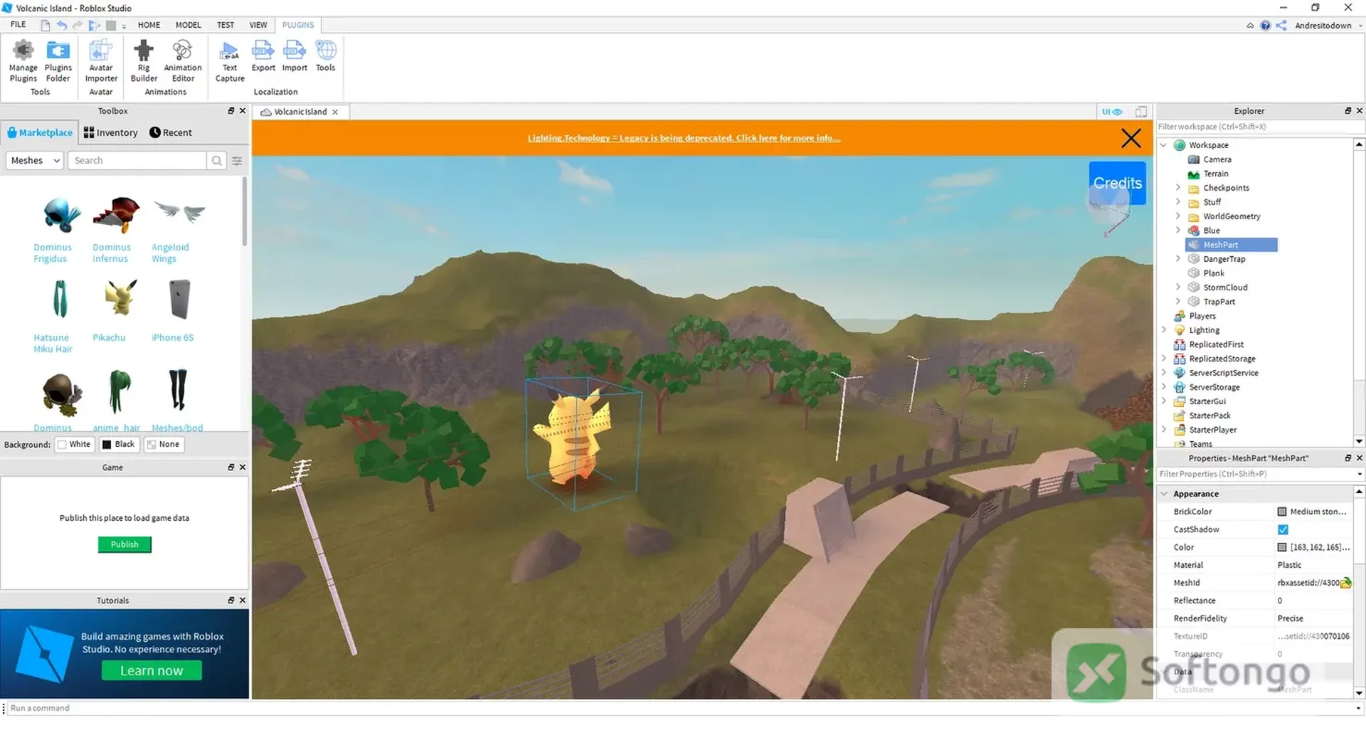Collapse the Appearance properties section
The image size is (1366, 740).
[x=1164, y=494]
